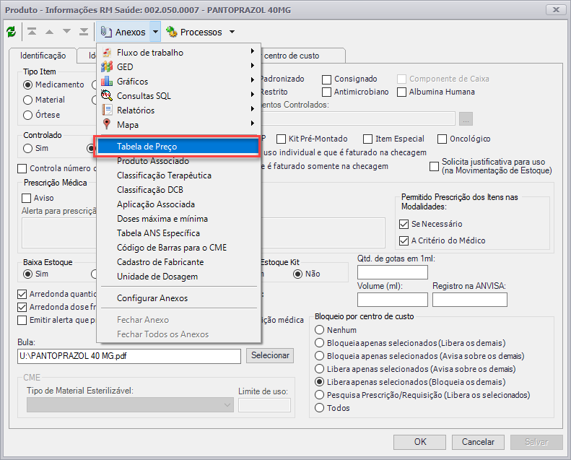
Task: Click the GED colored people icon
Action: tap(107, 66)
